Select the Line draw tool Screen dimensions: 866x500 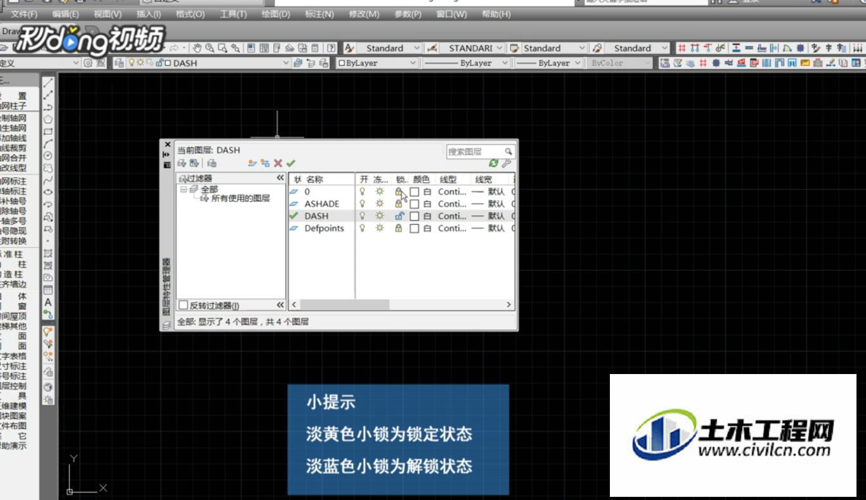(48, 82)
